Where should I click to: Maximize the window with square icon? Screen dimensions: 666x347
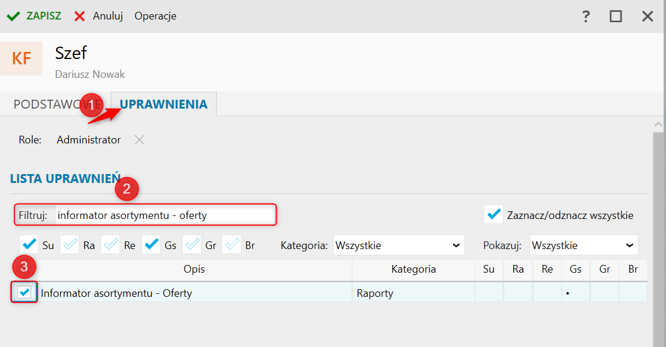coord(616,17)
